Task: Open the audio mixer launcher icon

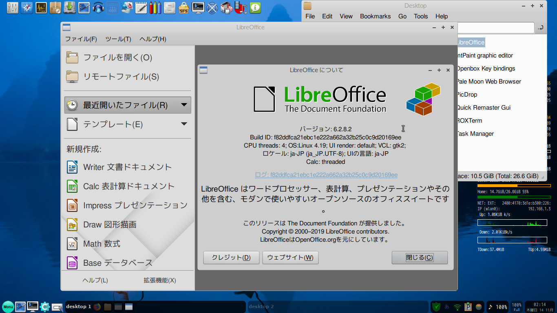Action: tap(13, 7)
